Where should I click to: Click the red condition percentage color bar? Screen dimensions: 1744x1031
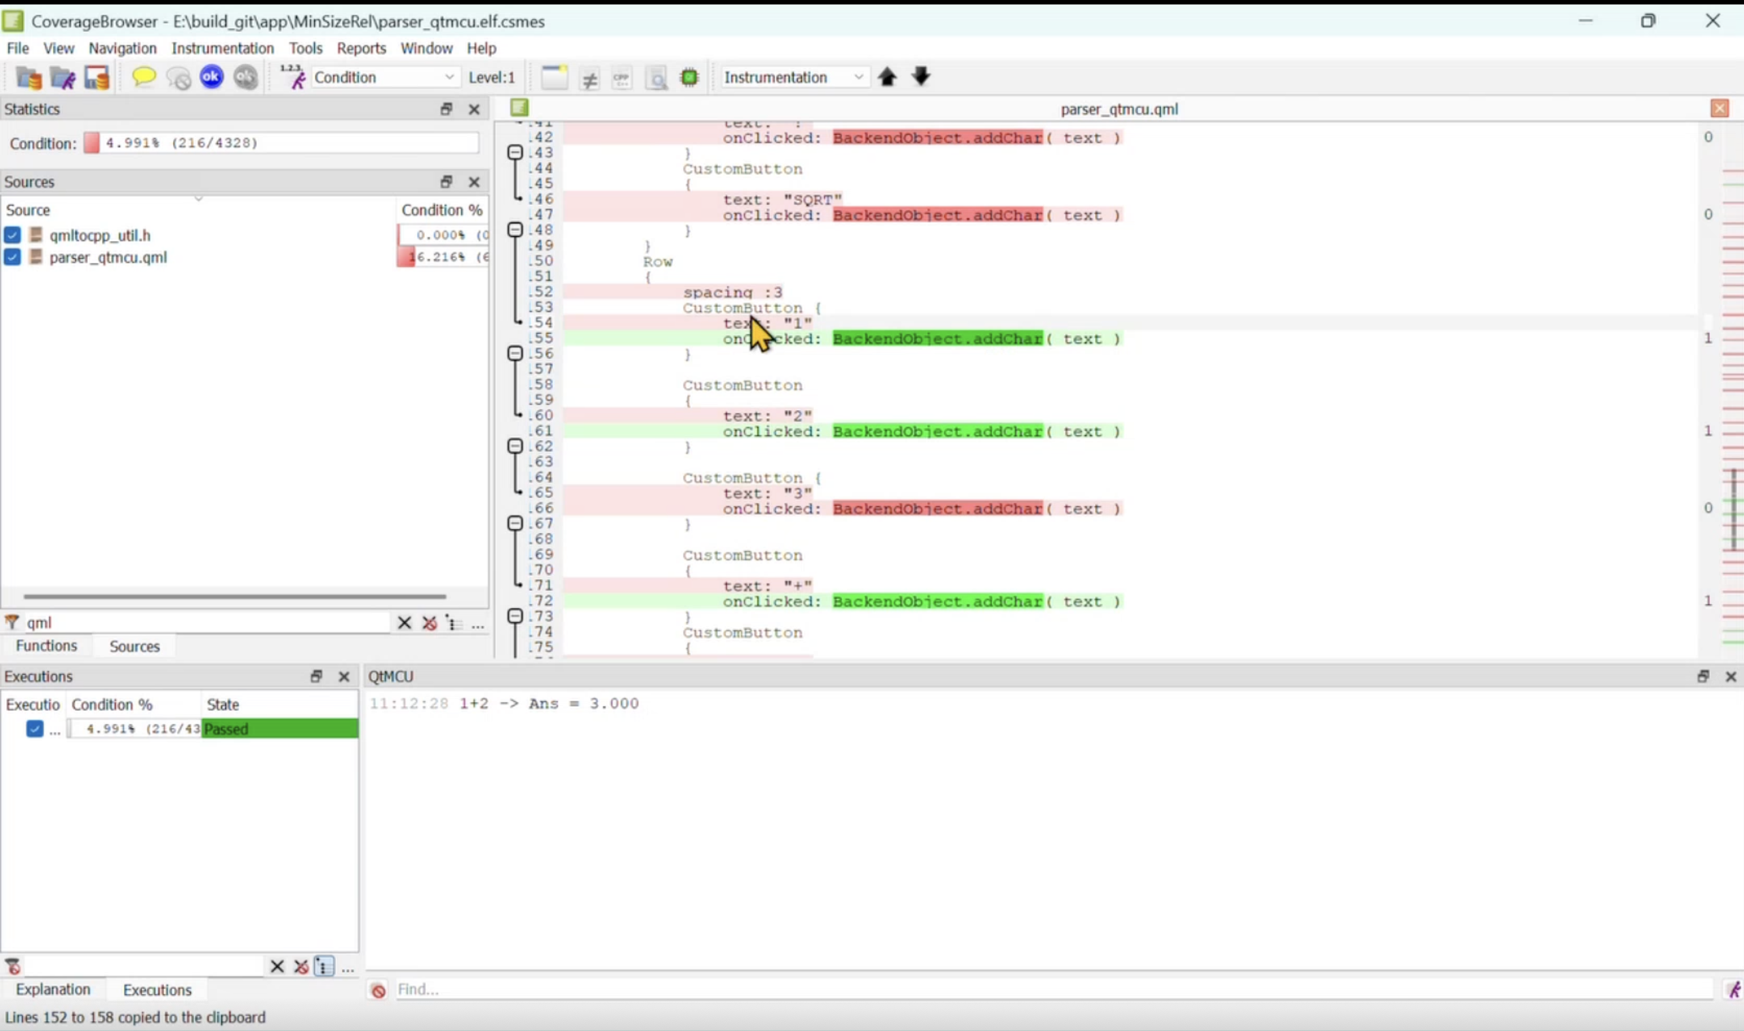pyautogui.click(x=91, y=142)
